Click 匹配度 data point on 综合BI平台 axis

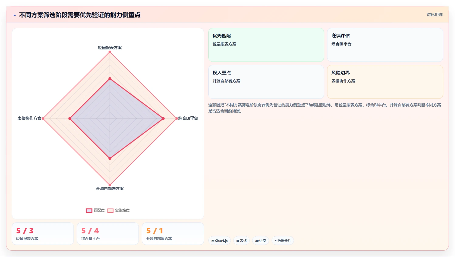pos(163,118)
